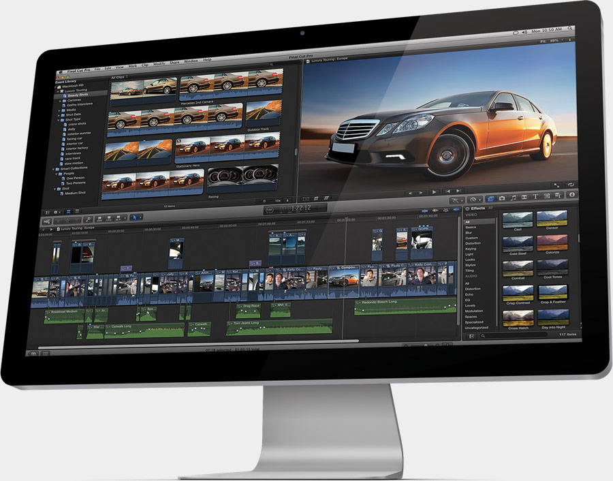Select the Basics effects category
The width and height of the screenshot is (613, 481).
(x=471, y=227)
